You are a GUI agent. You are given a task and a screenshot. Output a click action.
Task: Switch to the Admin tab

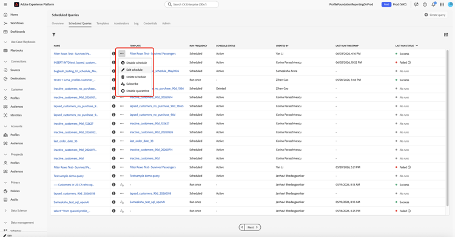166,24
